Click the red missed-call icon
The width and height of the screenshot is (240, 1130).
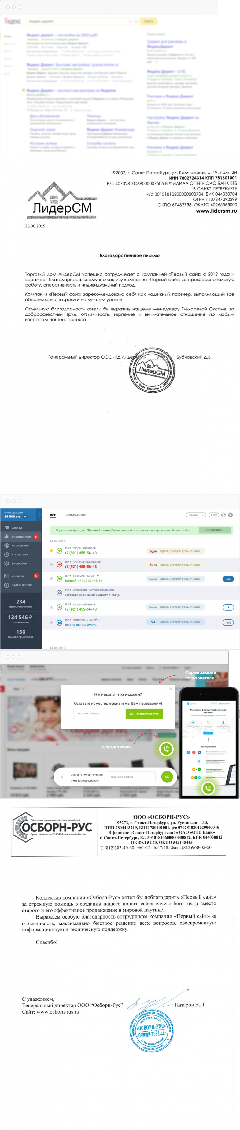(x=59, y=564)
